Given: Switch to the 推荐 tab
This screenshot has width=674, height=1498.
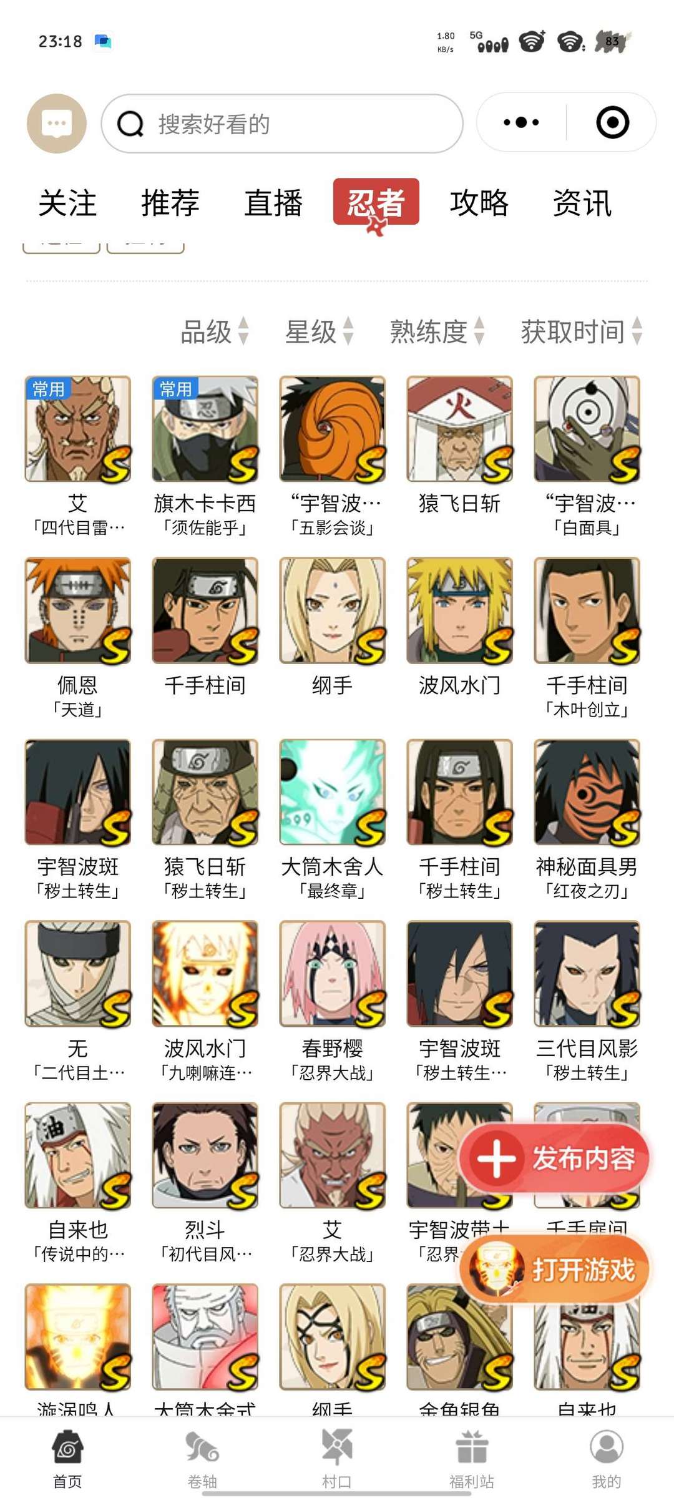Looking at the screenshot, I should coord(170,203).
